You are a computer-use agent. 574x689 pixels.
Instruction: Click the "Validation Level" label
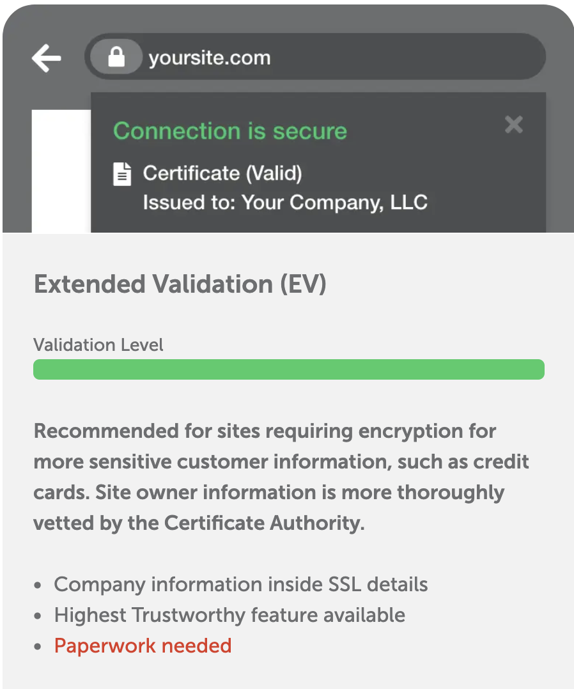(x=98, y=345)
